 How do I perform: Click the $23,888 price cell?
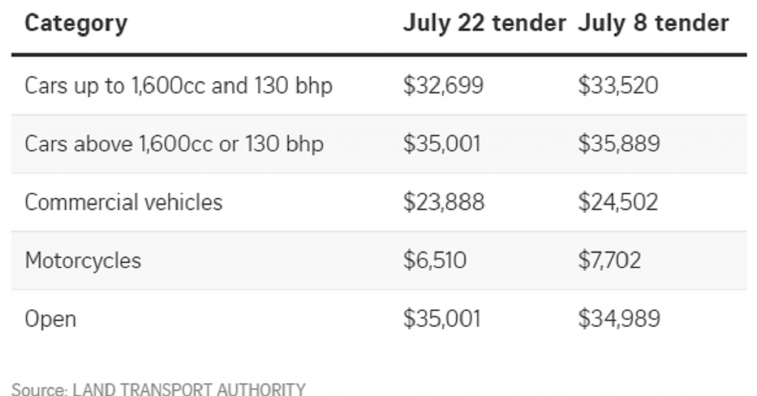pos(444,202)
